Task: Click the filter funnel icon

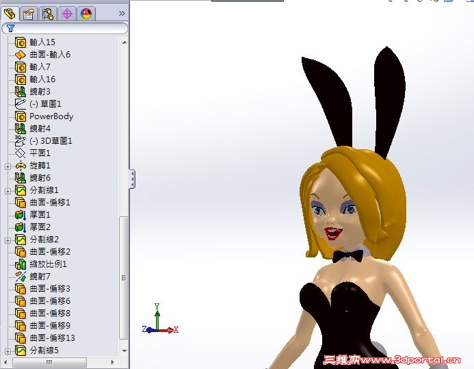Action: tap(10, 29)
